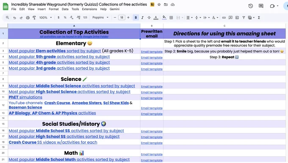The width and height of the screenshot is (288, 163).
Task: Open more number formats 123 menu
Action: click(x=85, y=17)
